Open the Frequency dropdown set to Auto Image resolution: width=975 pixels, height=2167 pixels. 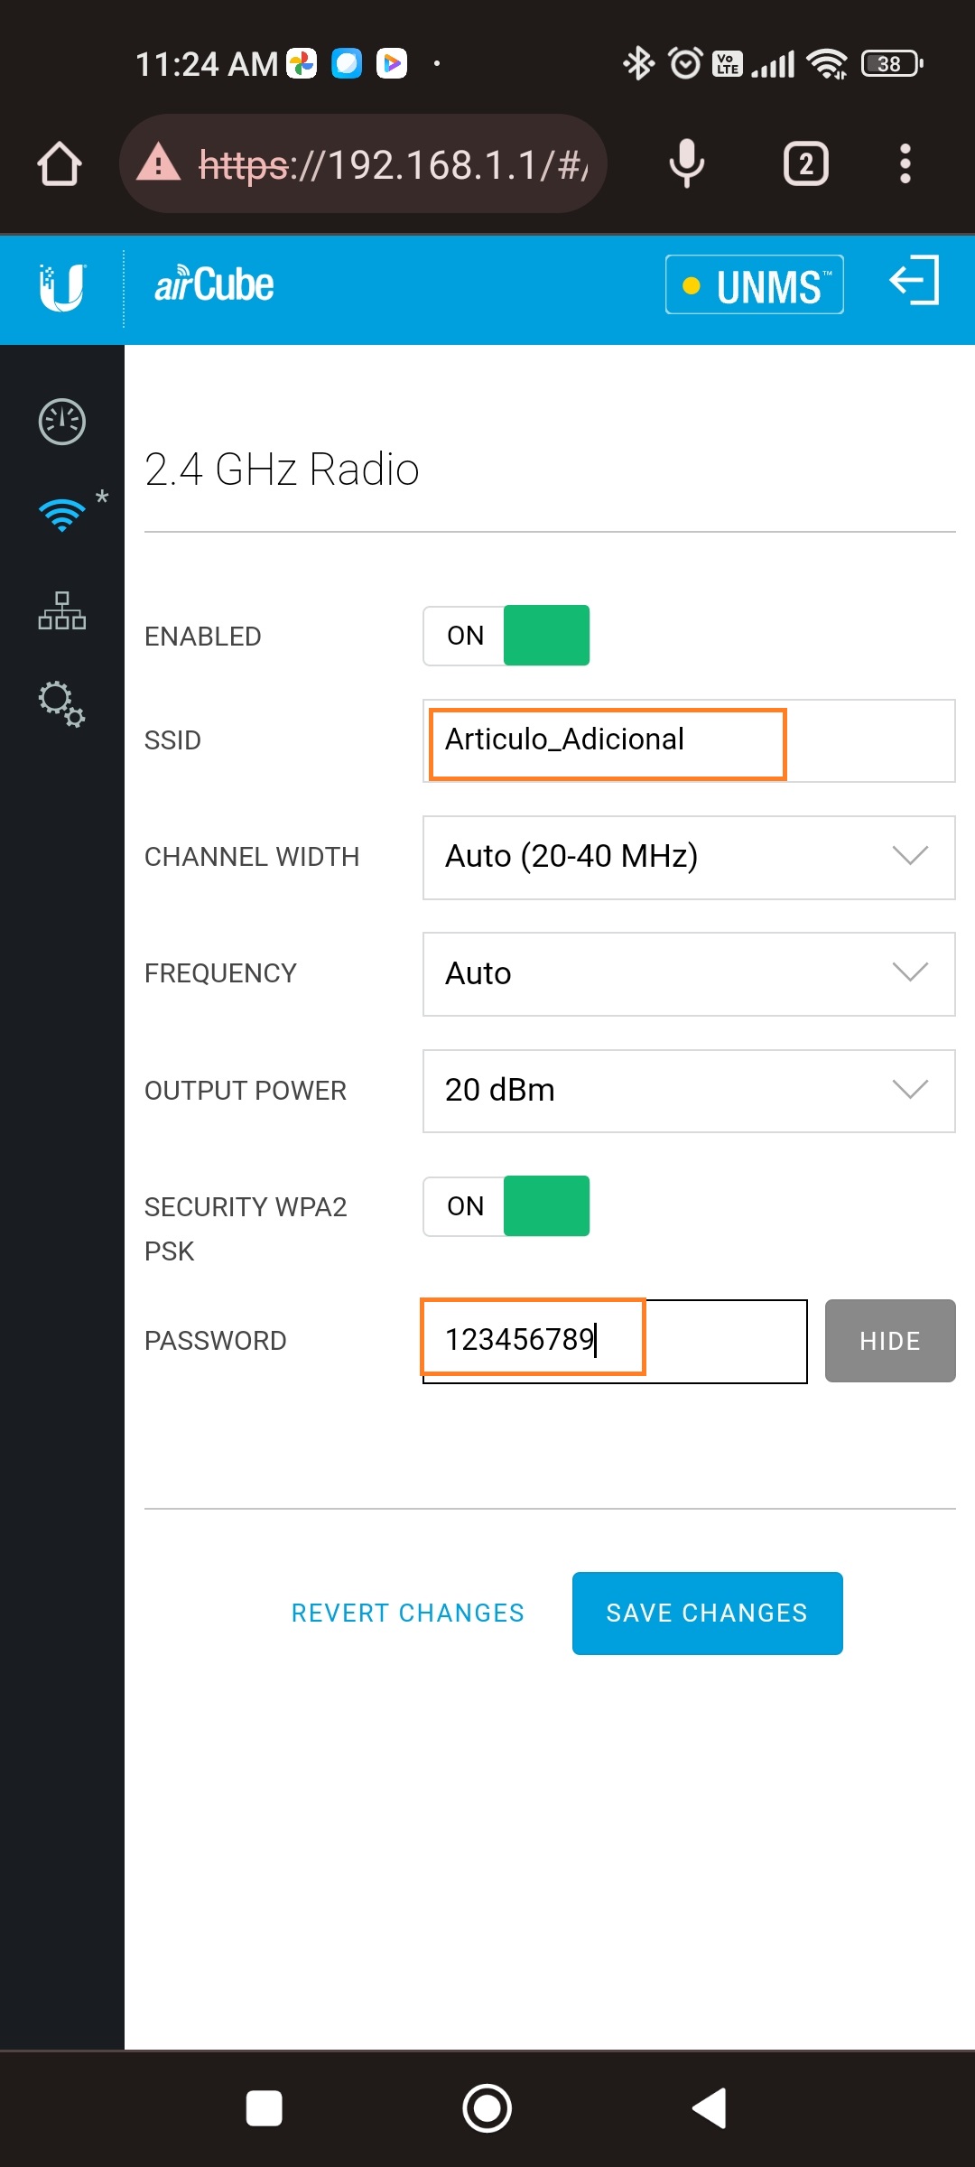[x=688, y=973]
